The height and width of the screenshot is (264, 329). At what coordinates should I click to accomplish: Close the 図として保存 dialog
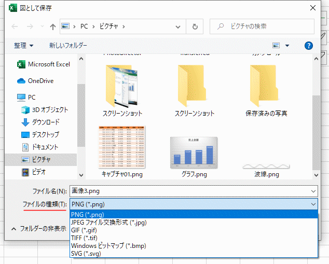(312, 8)
